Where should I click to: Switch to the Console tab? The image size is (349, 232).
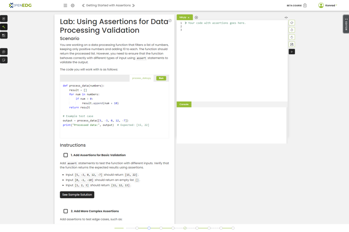click(x=184, y=104)
